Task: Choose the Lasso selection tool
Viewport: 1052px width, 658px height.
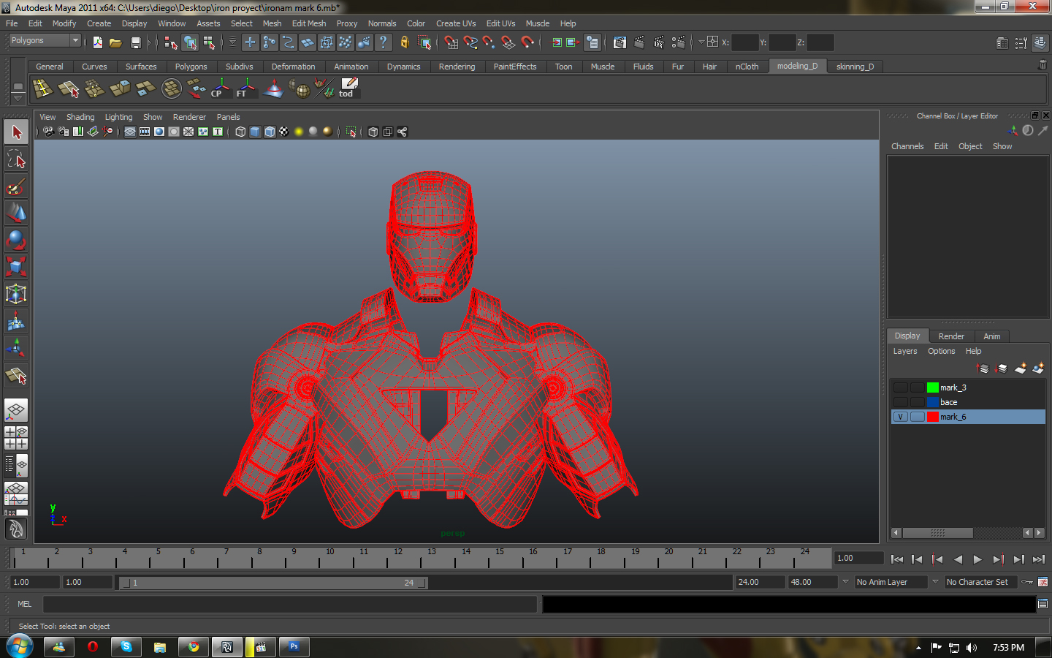Action: pyautogui.click(x=16, y=159)
